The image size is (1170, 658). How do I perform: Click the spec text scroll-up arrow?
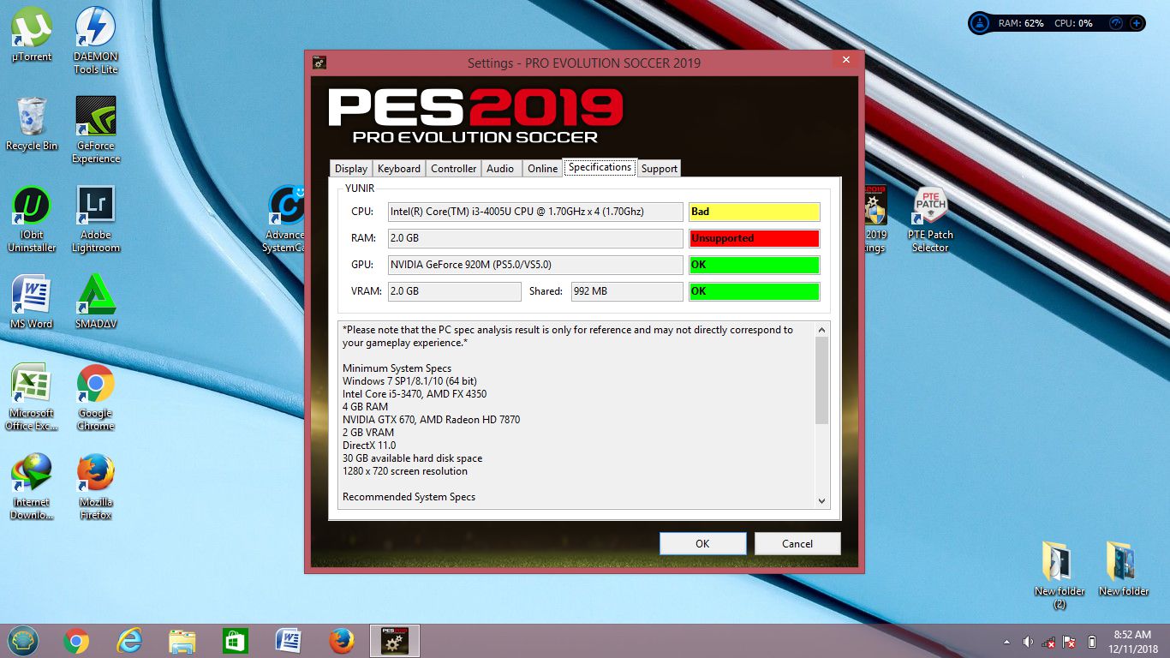(x=821, y=330)
